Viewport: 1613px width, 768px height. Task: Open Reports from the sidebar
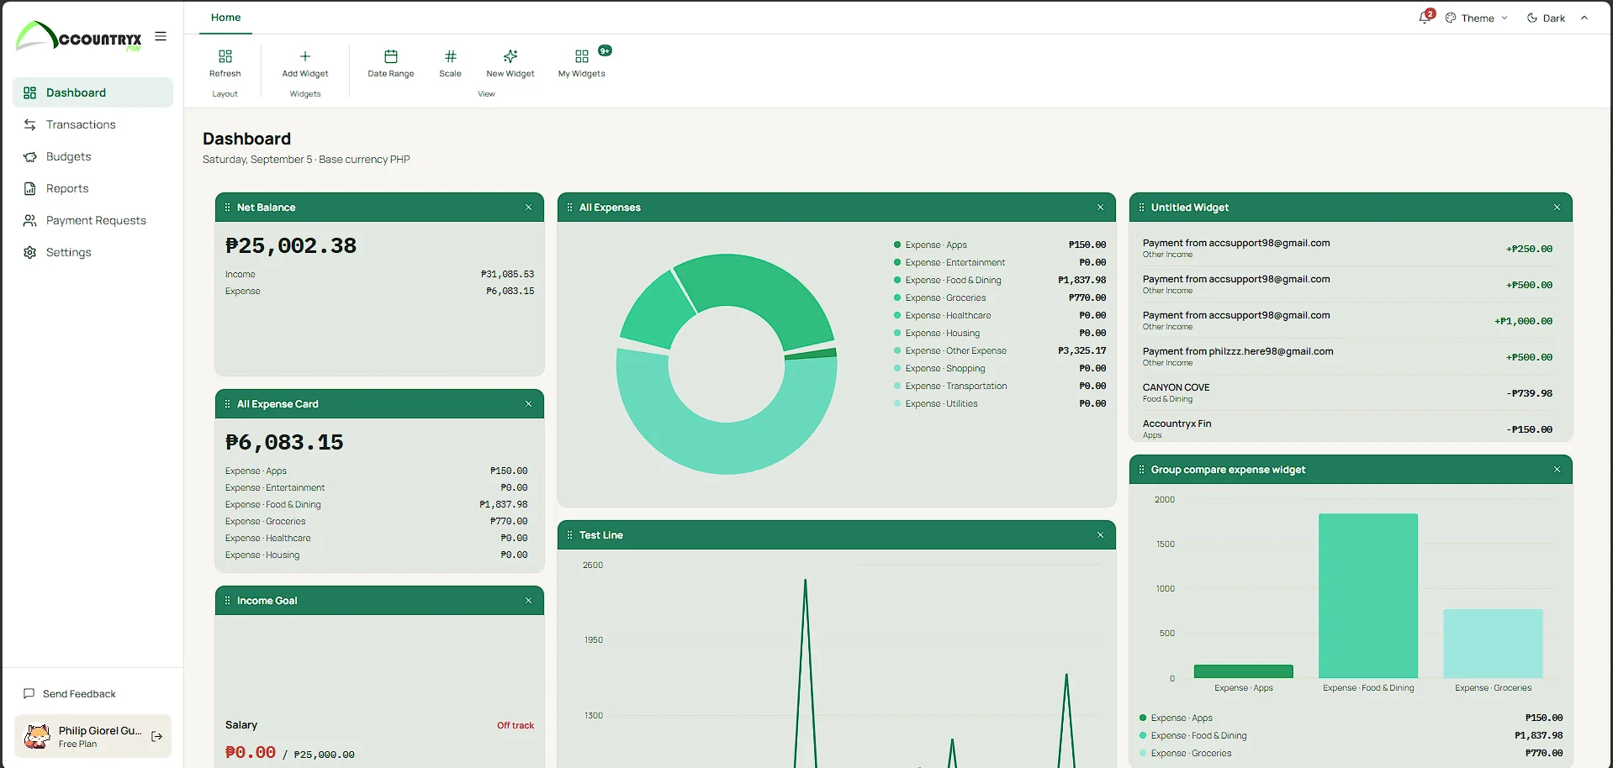pyautogui.click(x=93, y=188)
